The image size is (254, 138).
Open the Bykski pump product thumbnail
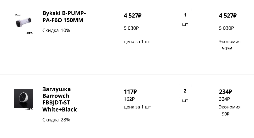(23, 21)
